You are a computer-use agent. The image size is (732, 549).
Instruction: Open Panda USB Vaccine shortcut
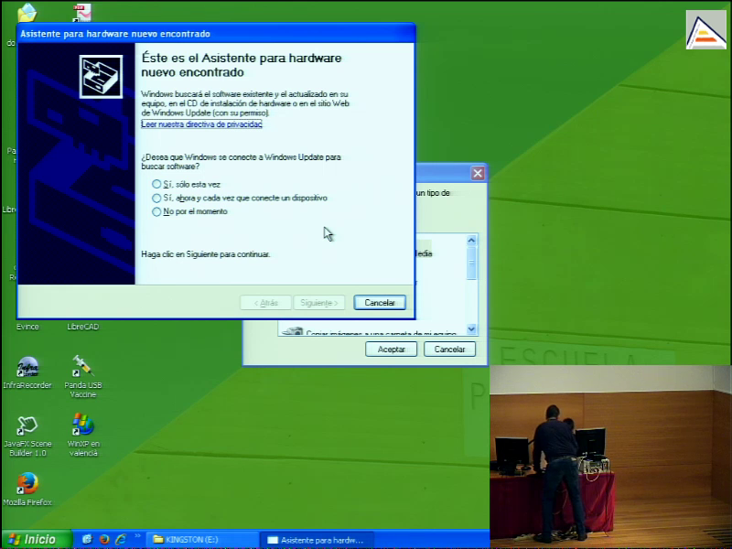pyautogui.click(x=82, y=368)
